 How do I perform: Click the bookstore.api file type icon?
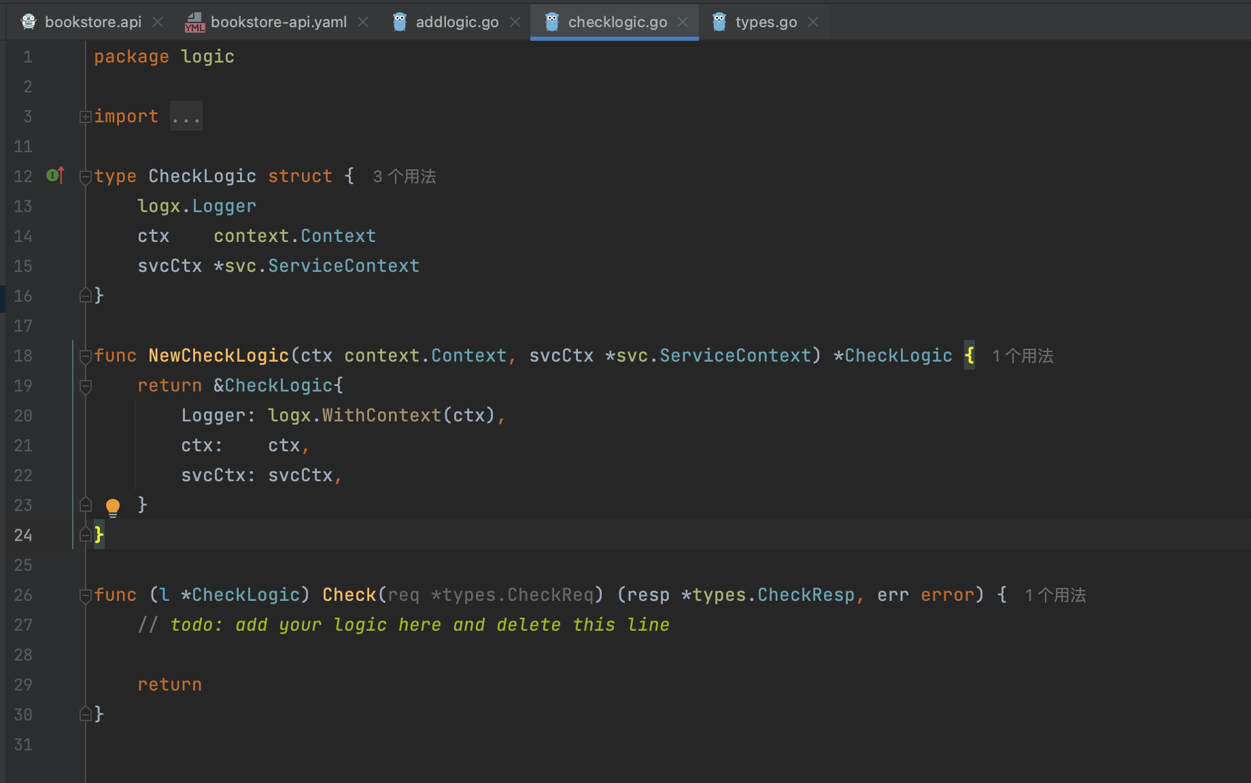pyautogui.click(x=29, y=22)
